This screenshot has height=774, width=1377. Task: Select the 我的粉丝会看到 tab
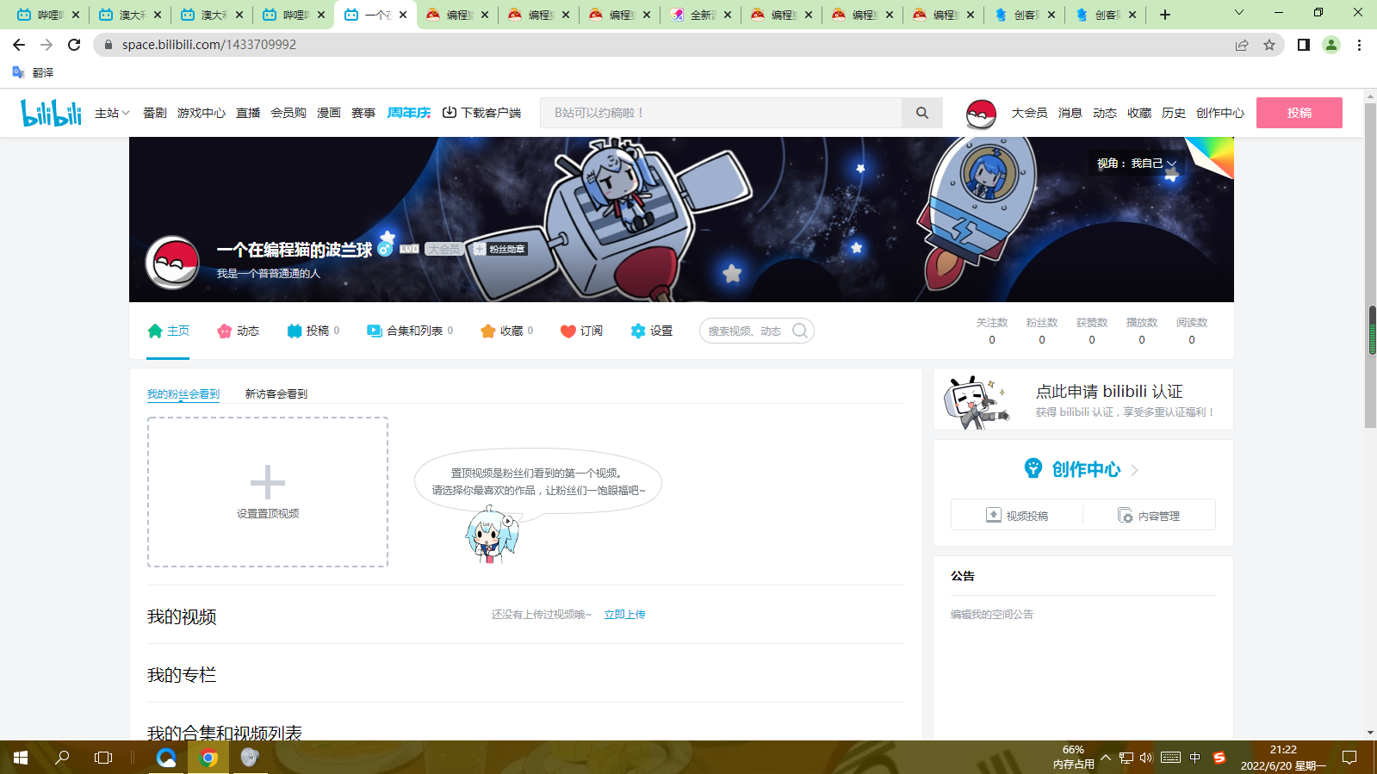(x=183, y=394)
